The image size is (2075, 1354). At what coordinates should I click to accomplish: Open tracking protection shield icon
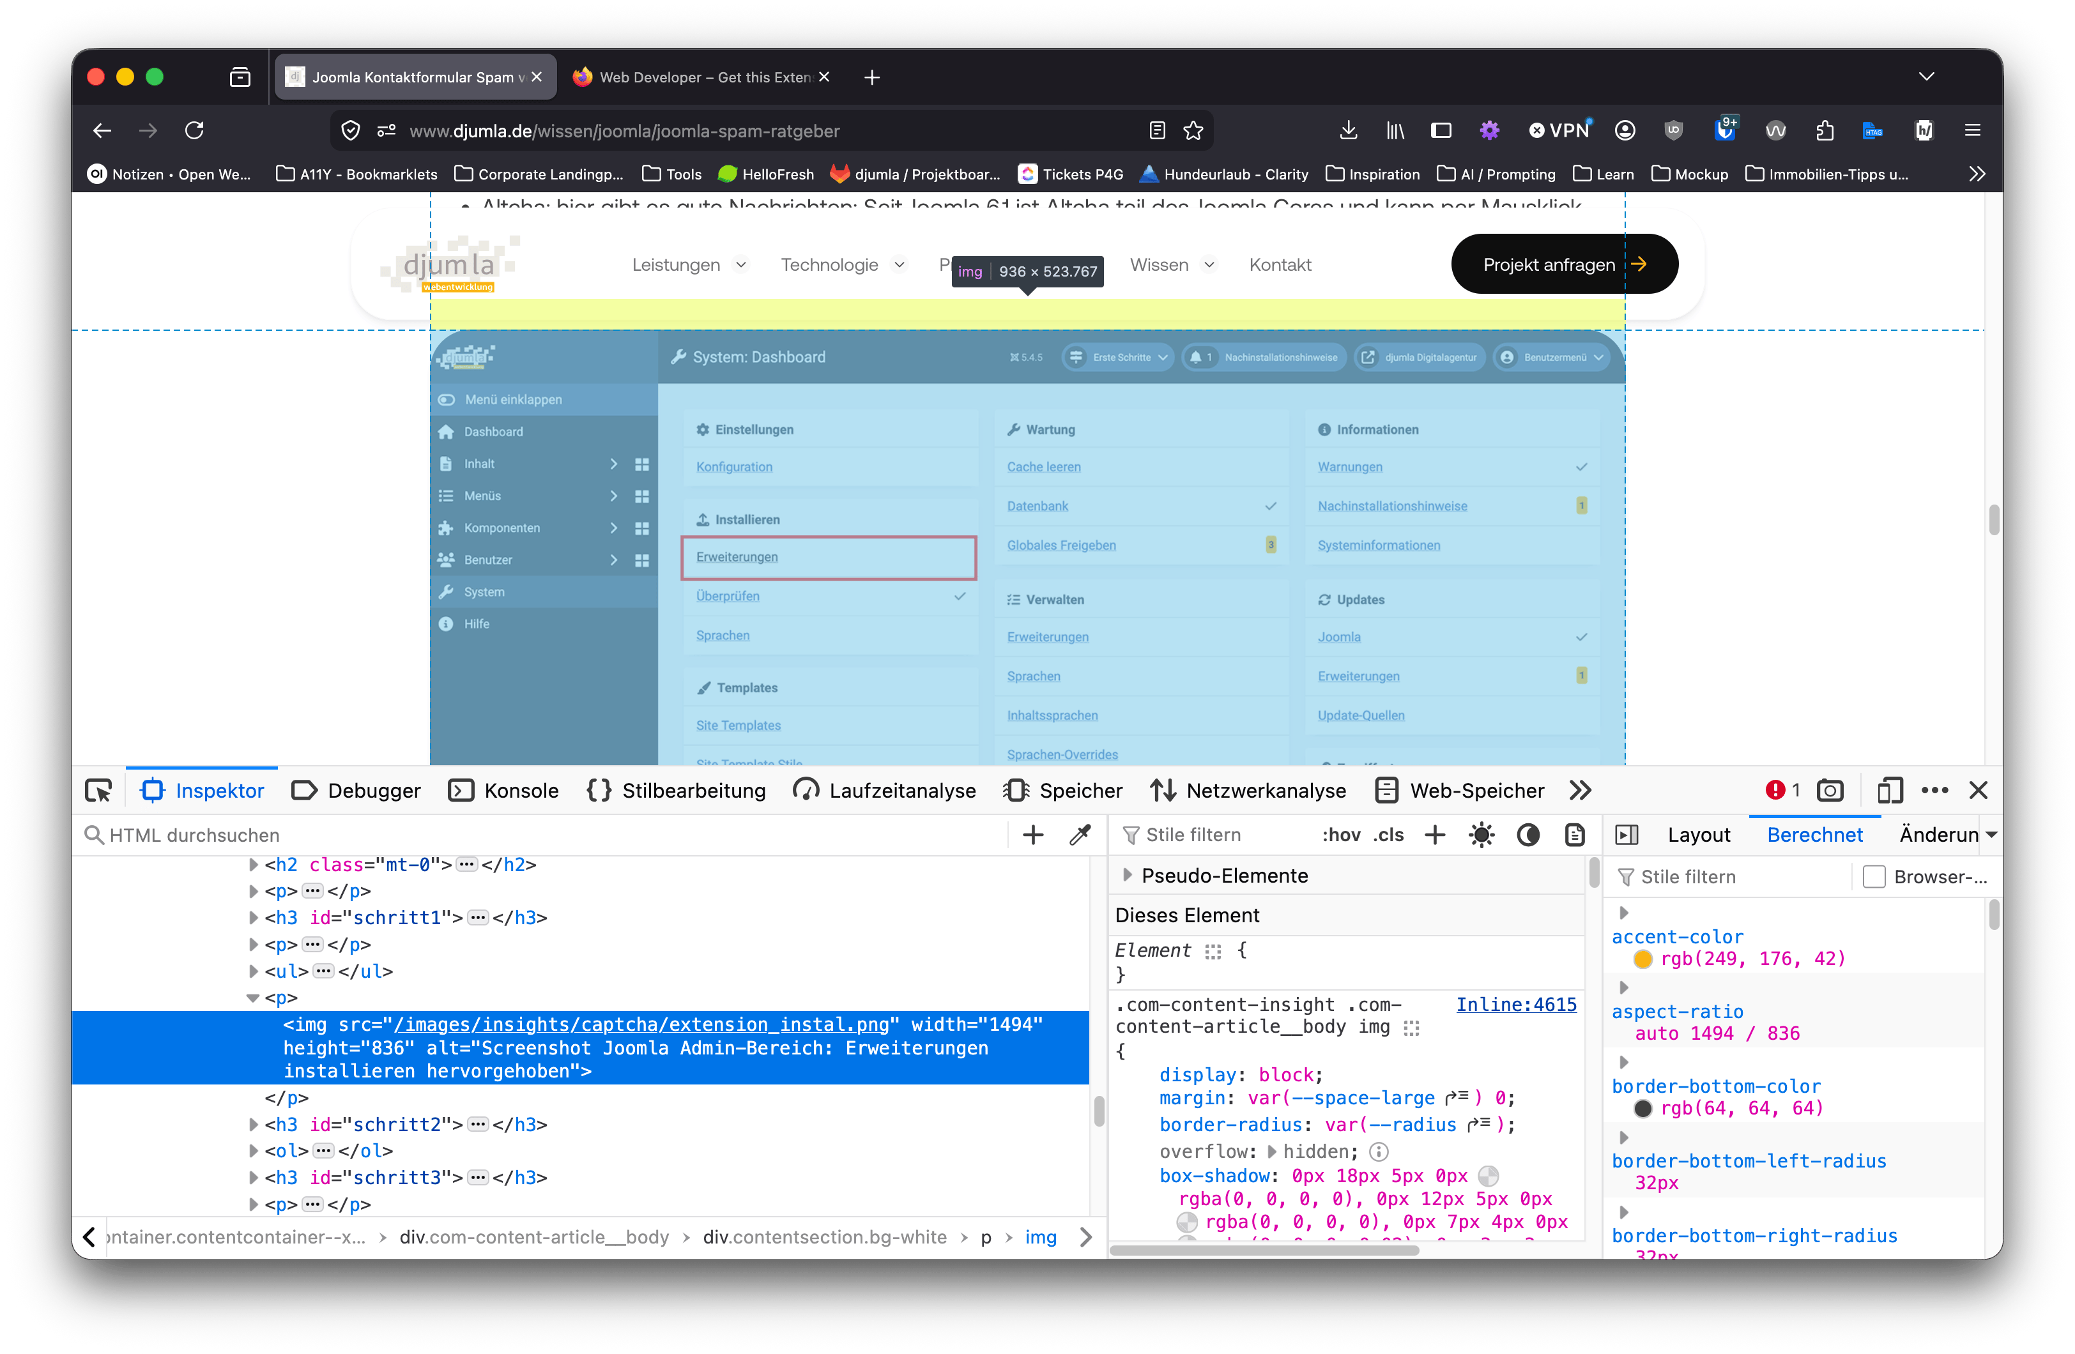tap(351, 130)
